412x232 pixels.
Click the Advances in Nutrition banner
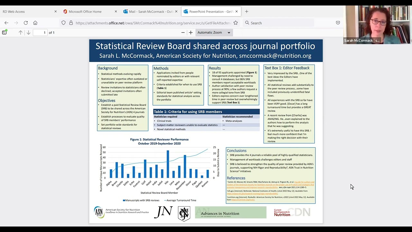click(x=230, y=213)
